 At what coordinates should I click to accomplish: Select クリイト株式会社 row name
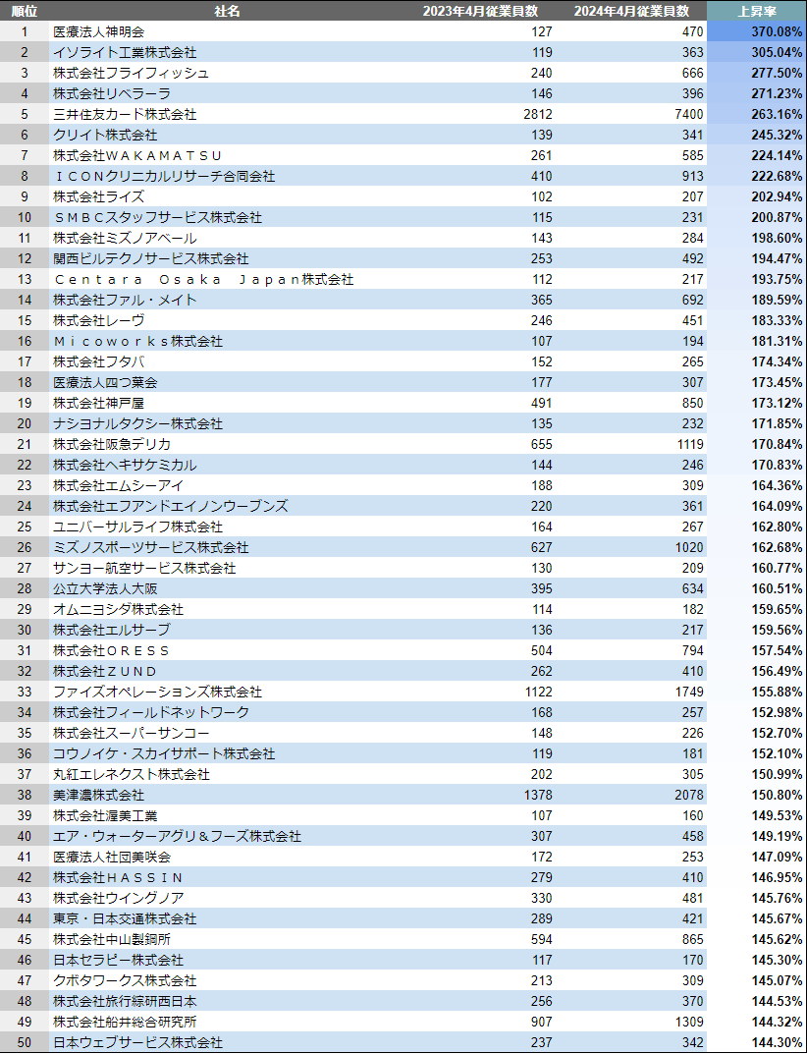(x=105, y=135)
